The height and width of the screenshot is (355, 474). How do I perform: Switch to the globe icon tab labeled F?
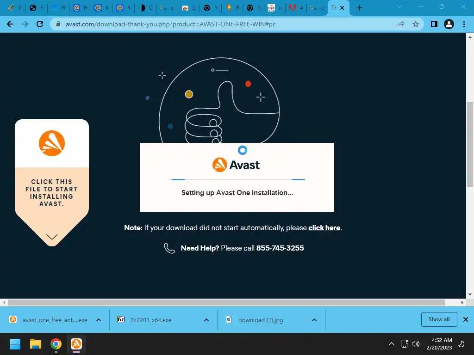[36, 8]
